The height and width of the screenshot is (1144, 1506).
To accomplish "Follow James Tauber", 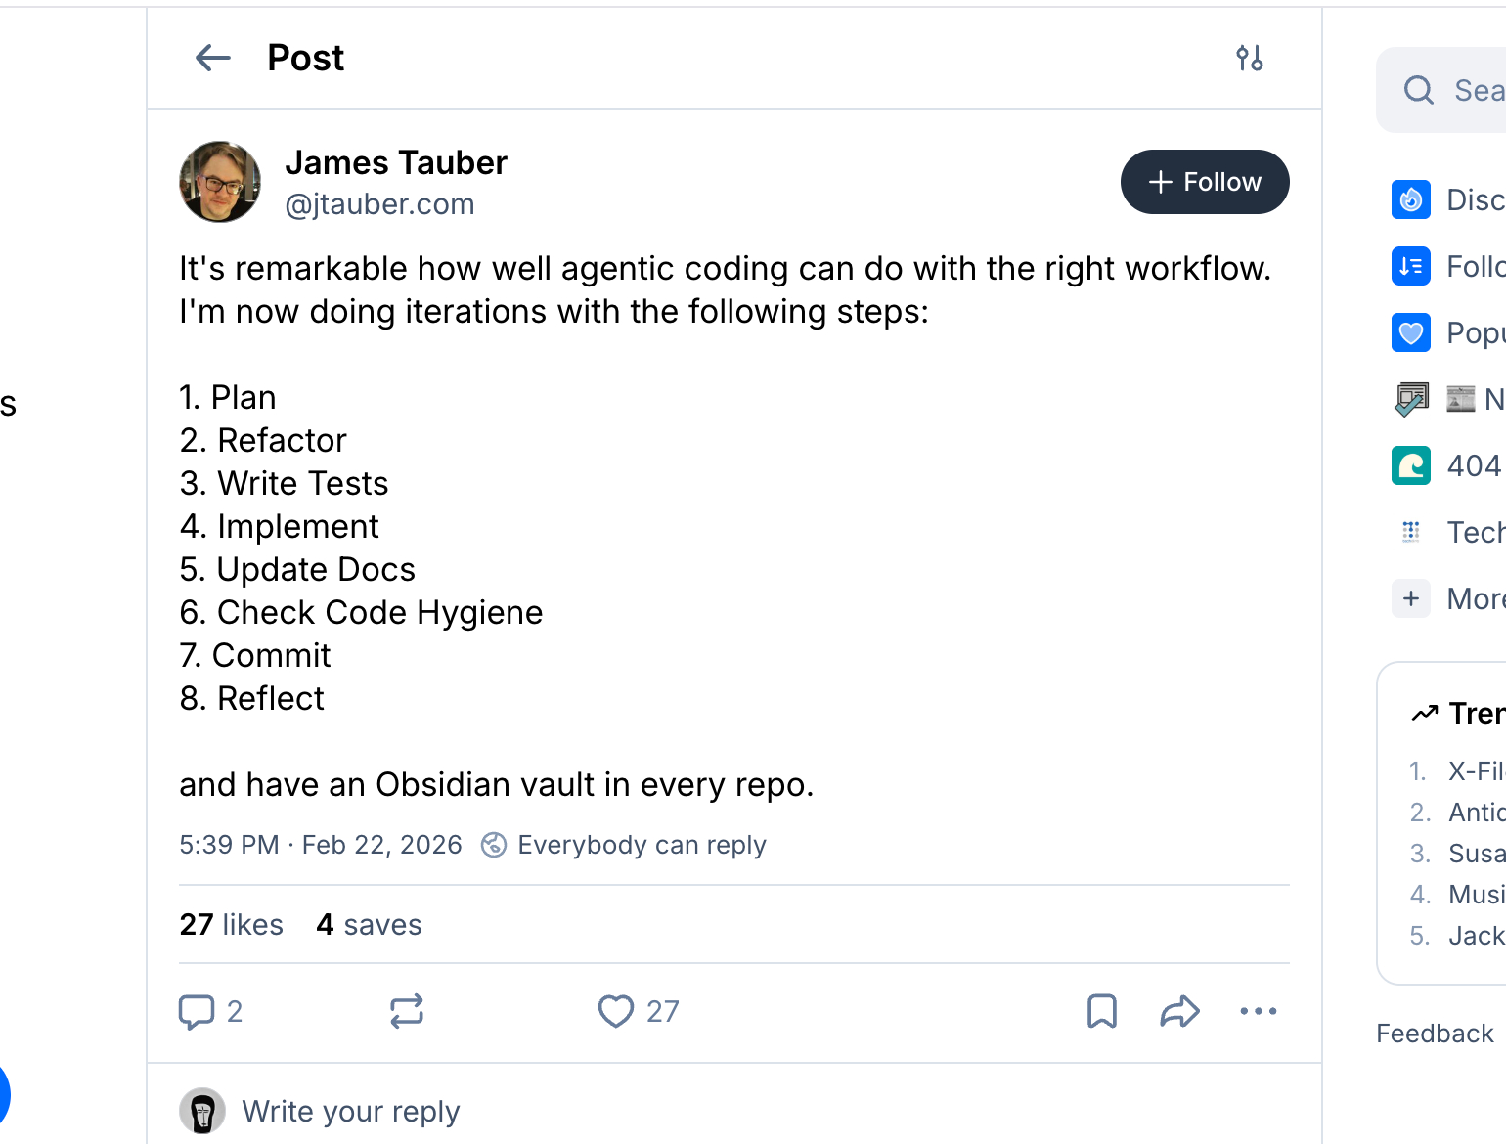I will click(x=1204, y=182).
